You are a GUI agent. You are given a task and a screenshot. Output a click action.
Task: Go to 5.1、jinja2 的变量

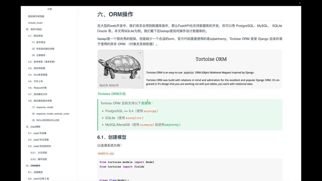(37, 133)
